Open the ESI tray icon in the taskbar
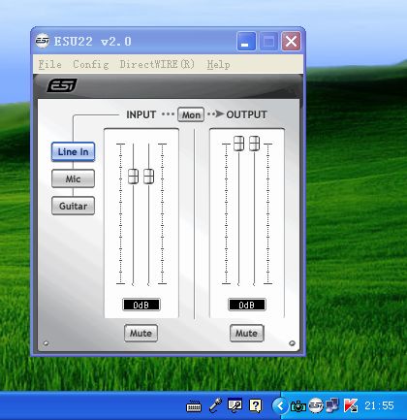407x420 pixels. (x=316, y=405)
